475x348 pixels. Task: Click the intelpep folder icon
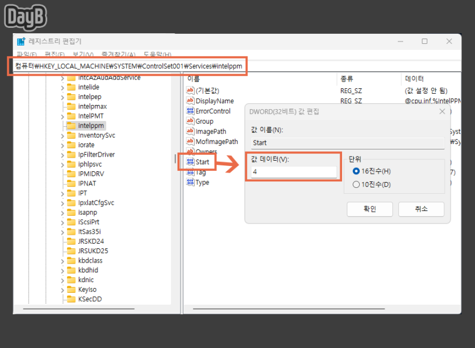pos(71,97)
